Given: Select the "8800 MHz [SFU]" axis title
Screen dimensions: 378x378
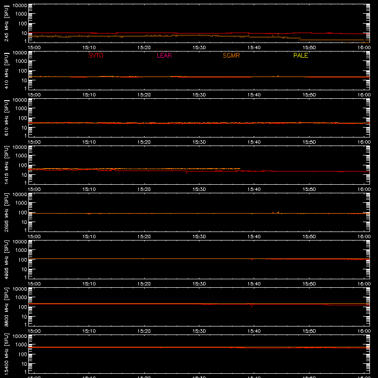Looking at the screenshot, I should (7, 307).
